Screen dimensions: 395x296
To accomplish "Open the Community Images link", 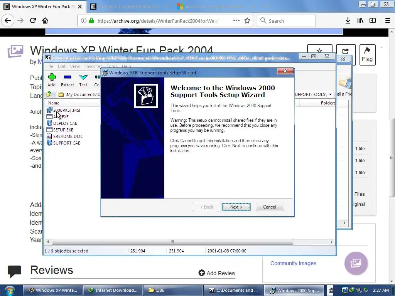I will click(293, 263).
